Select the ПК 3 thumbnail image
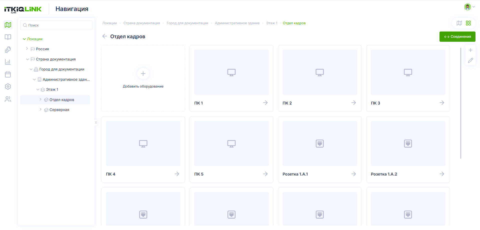 click(408, 72)
